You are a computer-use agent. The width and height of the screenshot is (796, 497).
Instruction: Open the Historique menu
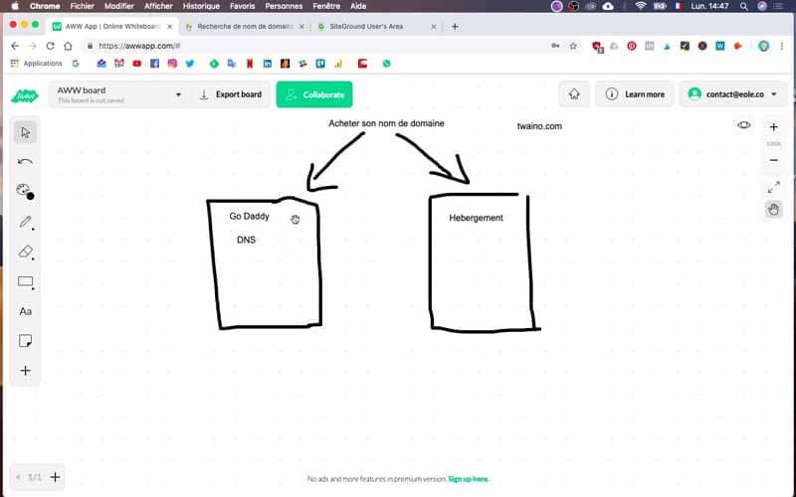(x=201, y=6)
